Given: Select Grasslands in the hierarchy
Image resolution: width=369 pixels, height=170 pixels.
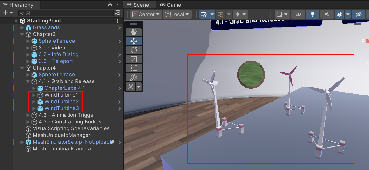Looking at the screenshot, I should click(46, 27).
